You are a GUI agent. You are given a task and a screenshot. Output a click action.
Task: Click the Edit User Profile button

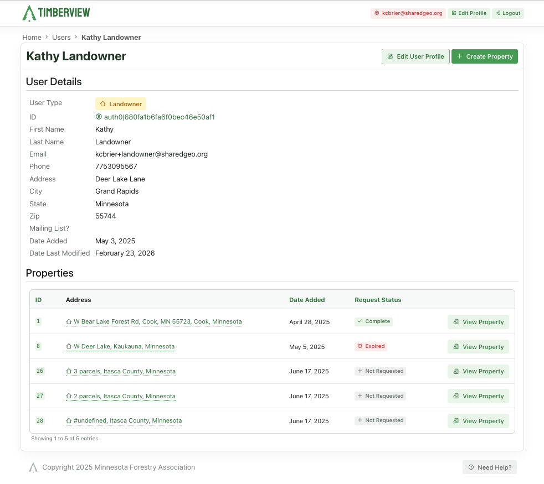(415, 56)
